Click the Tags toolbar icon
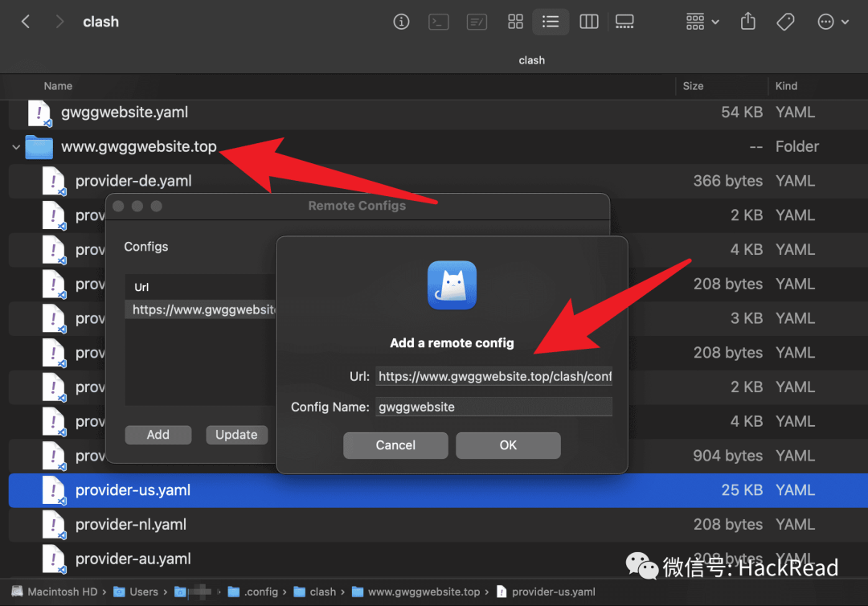Viewport: 868px width, 606px height. coord(785,22)
